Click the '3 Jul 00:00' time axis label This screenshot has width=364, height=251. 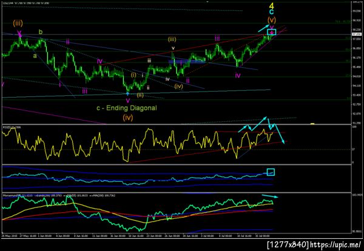click(x=207, y=236)
